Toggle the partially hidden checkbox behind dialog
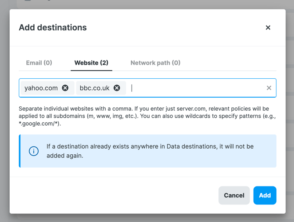 coord(28,1)
